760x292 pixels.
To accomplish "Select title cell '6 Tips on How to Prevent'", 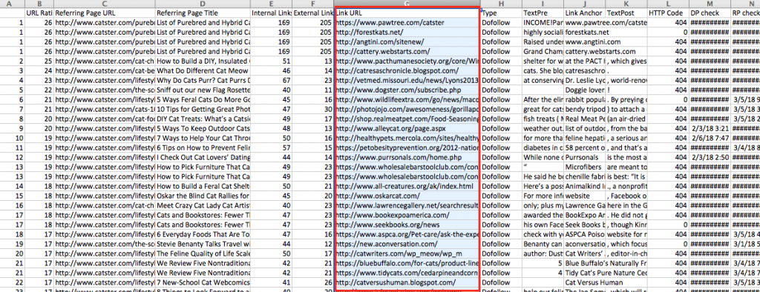I will click(x=203, y=147).
